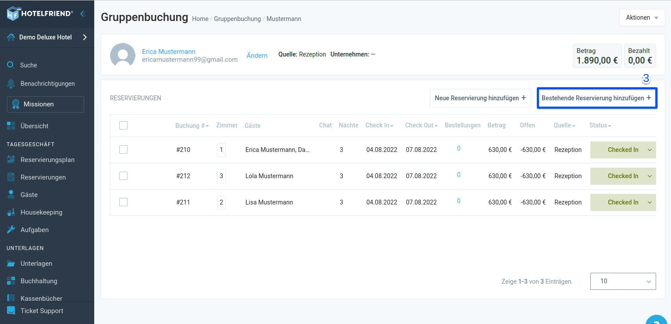Click the Ändern link
The height and width of the screenshot is (324, 671).
(x=257, y=56)
